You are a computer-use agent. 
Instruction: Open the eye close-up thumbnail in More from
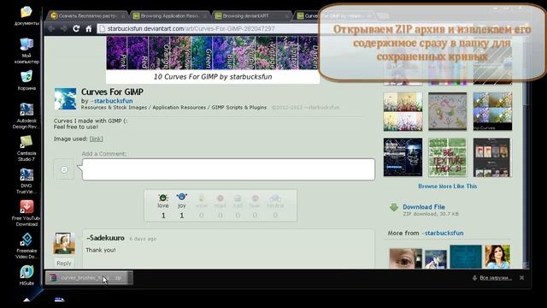405,258
